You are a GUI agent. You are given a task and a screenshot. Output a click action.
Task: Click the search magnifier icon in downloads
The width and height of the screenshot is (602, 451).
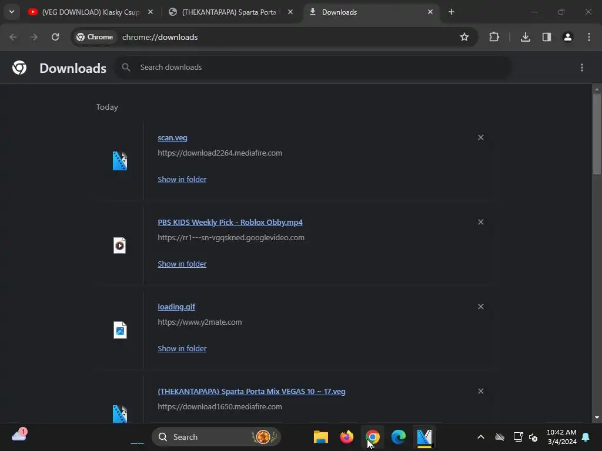(x=126, y=68)
